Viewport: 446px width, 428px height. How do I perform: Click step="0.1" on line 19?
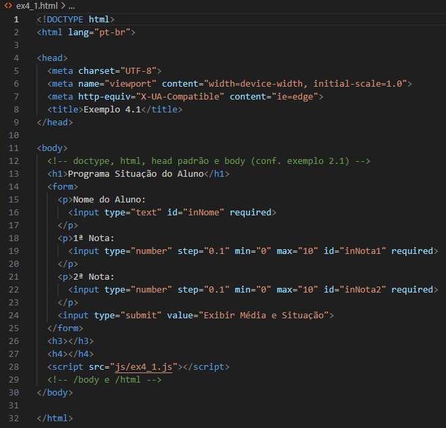pyautogui.click(x=203, y=251)
